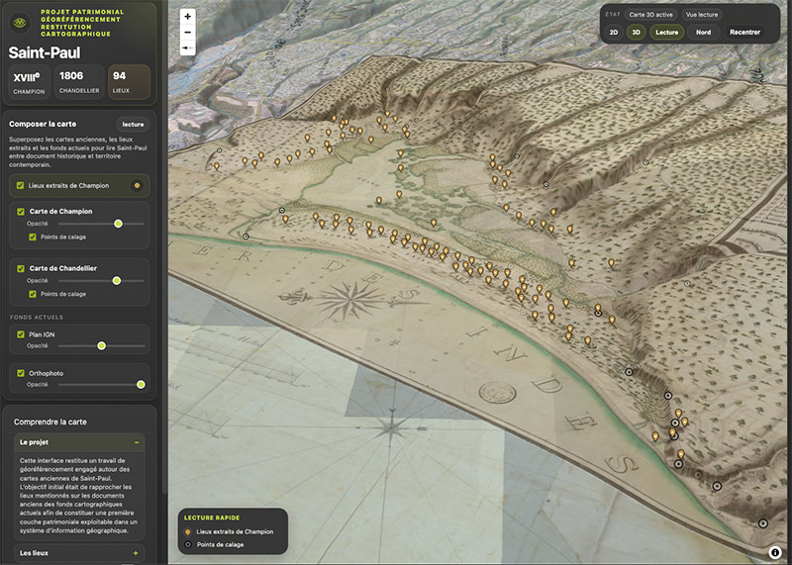The width and height of the screenshot is (792, 565).
Task: Click the Comprendre la carte heading
Action: (x=50, y=422)
